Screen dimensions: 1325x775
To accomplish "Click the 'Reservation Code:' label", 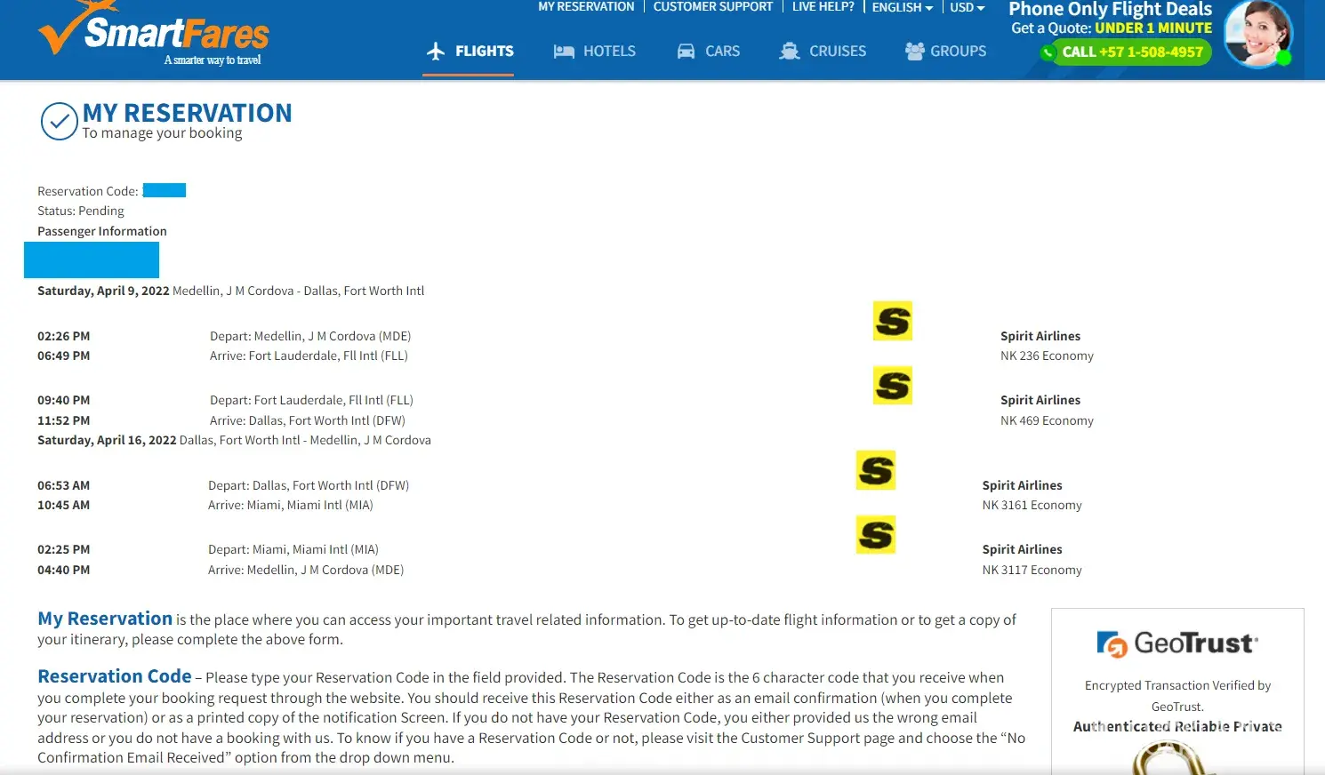I will coord(88,191).
